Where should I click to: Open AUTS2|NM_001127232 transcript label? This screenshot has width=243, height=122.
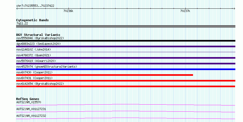(x=31, y=116)
